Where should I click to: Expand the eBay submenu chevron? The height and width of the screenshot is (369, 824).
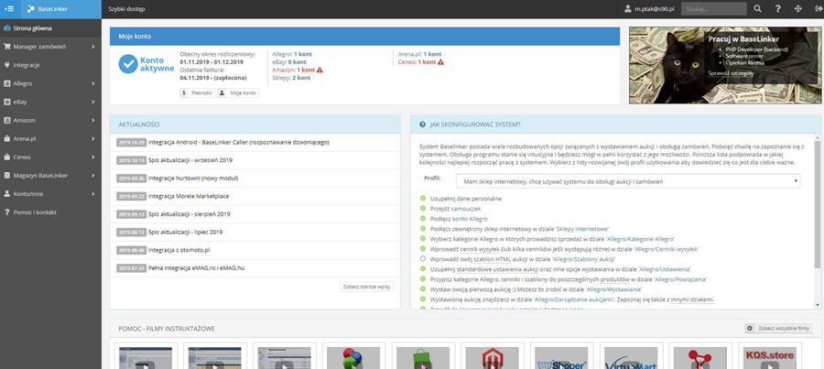coord(93,102)
